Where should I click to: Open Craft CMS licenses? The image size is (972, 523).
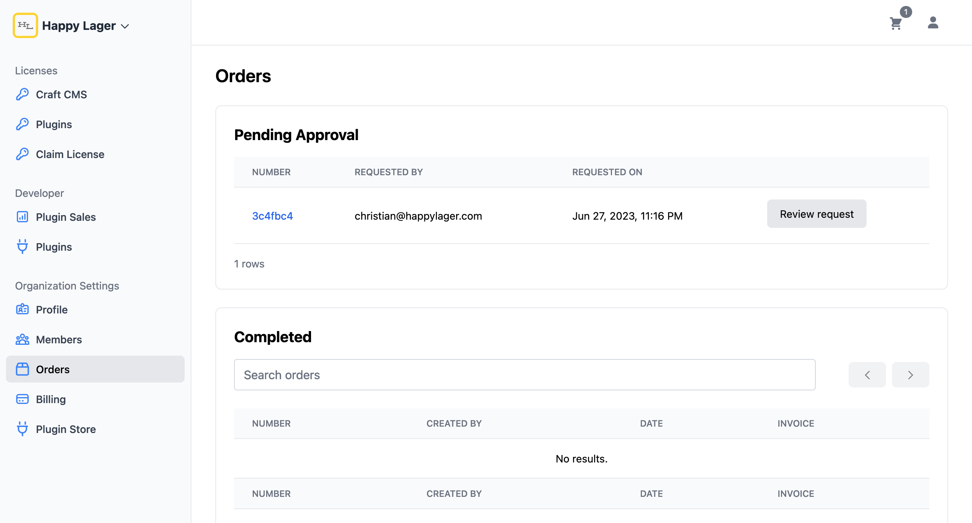click(x=95, y=94)
